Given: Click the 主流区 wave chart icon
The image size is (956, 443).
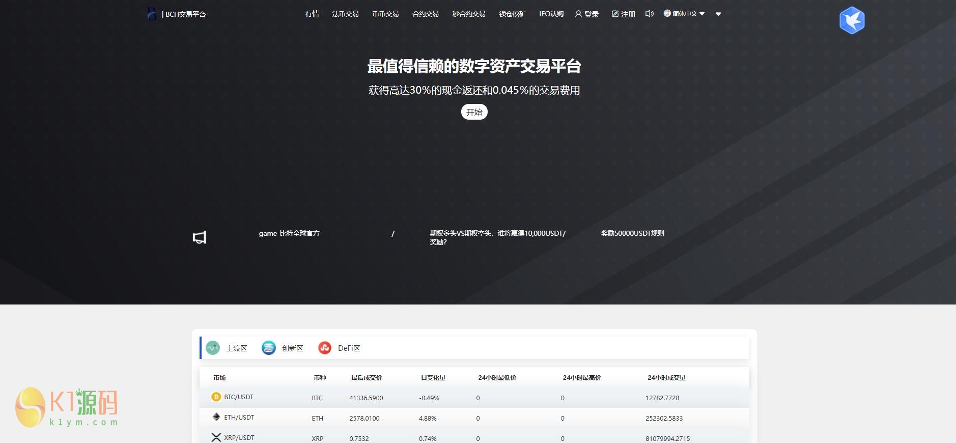Looking at the screenshot, I should coord(213,348).
